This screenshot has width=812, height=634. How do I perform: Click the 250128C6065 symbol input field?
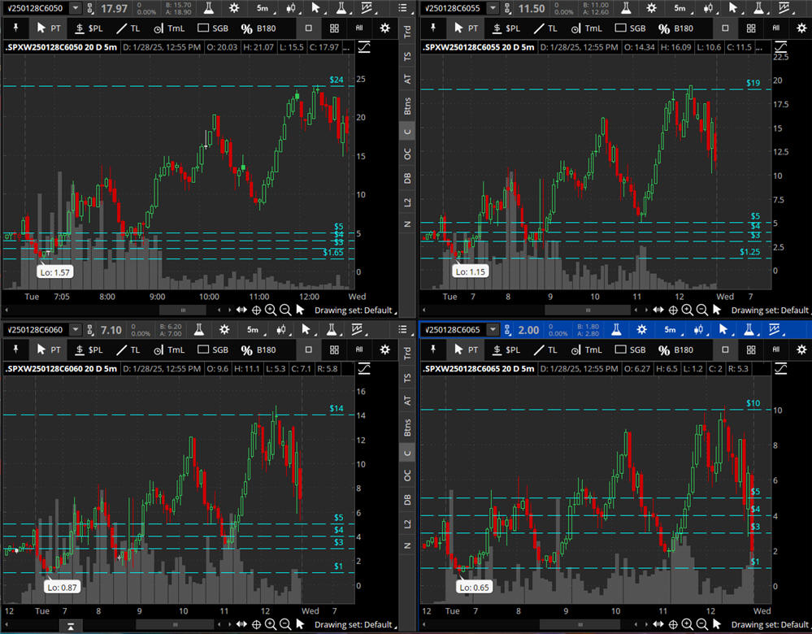point(453,330)
